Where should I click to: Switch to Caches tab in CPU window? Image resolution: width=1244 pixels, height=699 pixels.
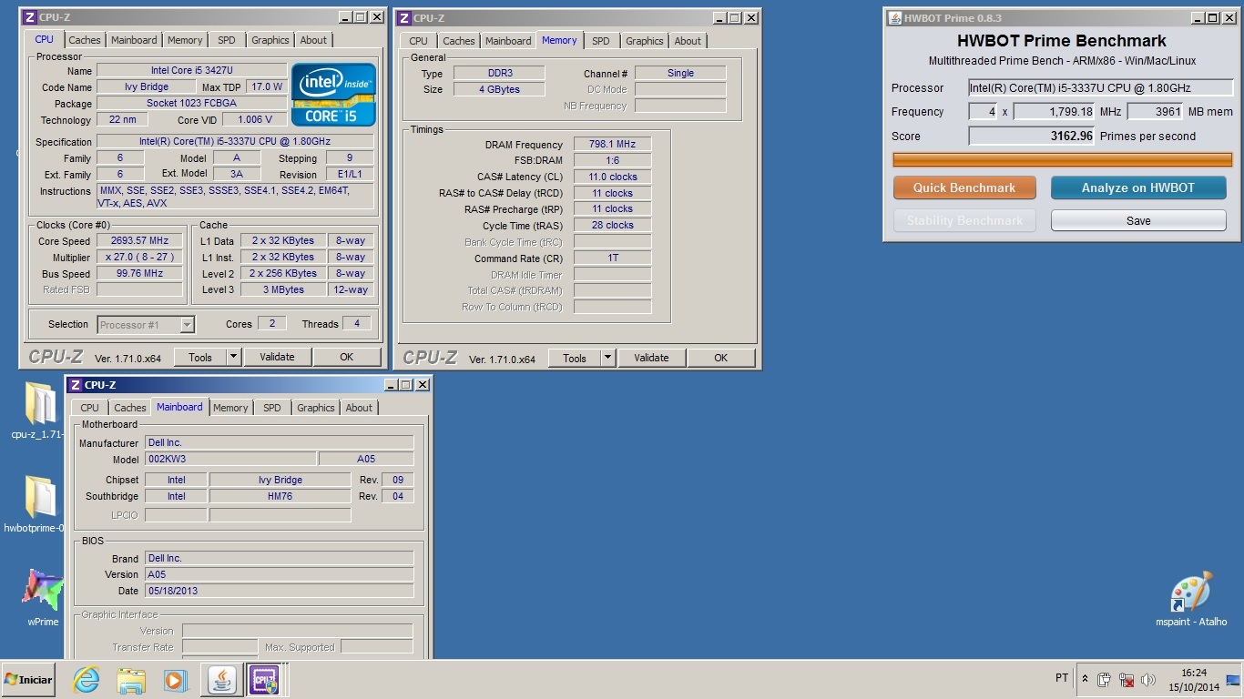pyautogui.click(x=85, y=40)
